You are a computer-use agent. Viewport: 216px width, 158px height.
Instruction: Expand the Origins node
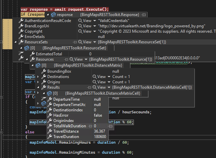[x=38, y=82]
